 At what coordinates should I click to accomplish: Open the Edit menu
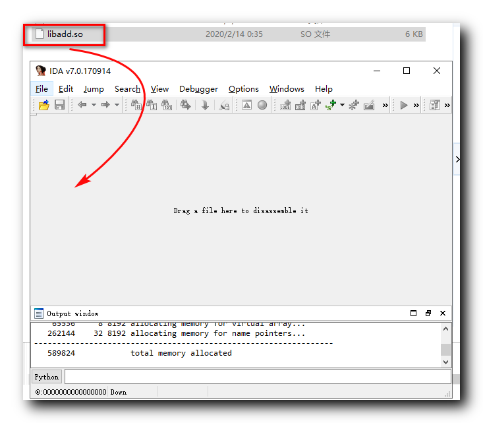66,89
